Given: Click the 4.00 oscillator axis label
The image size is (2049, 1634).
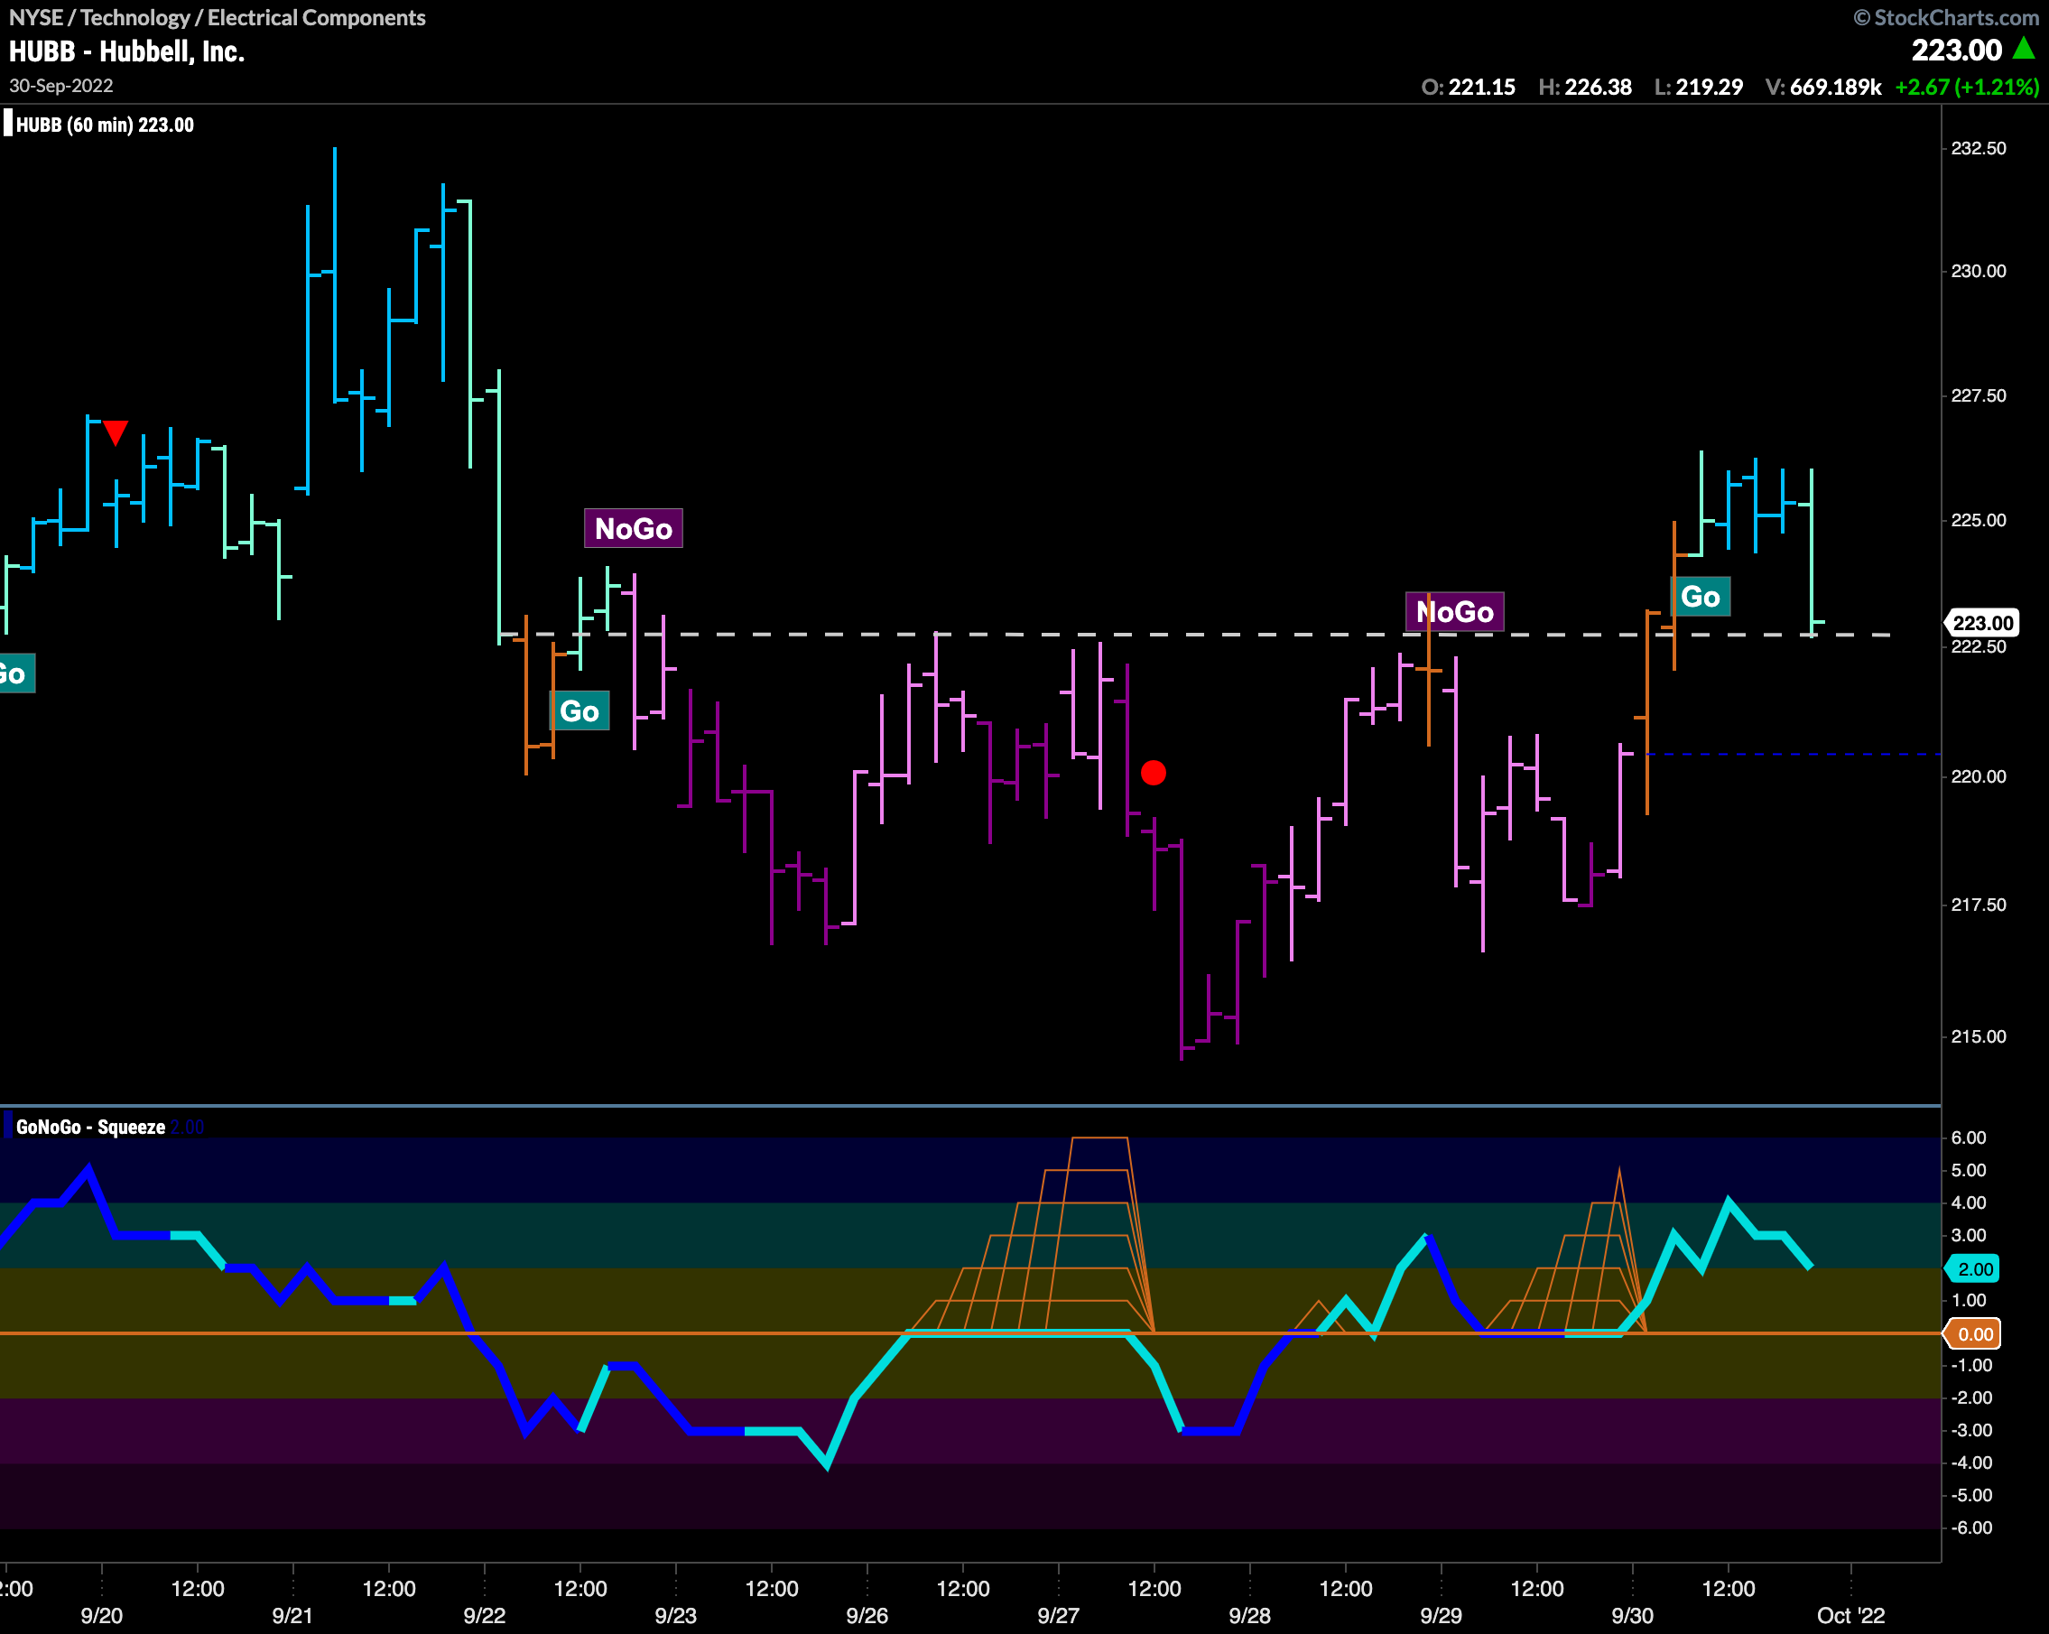Looking at the screenshot, I should pyautogui.click(x=1969, y=1202).
